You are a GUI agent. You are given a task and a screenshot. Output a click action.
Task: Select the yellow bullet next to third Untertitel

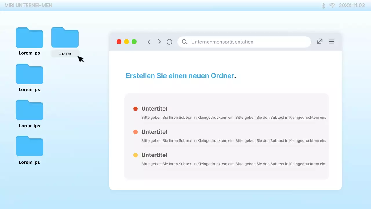[x=135, y=155]
